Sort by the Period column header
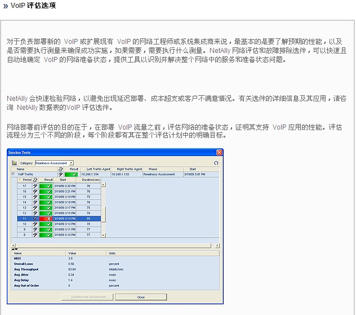The width and height of the screenshot is (356, 315). [x=27, y=180]
